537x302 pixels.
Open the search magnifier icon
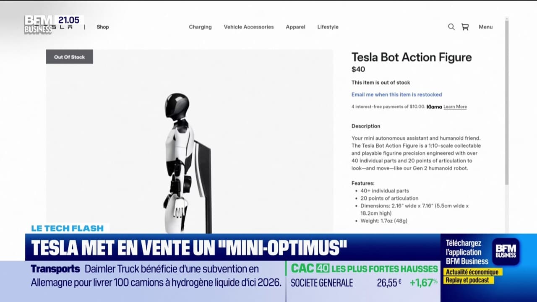(x=451, y=27)
